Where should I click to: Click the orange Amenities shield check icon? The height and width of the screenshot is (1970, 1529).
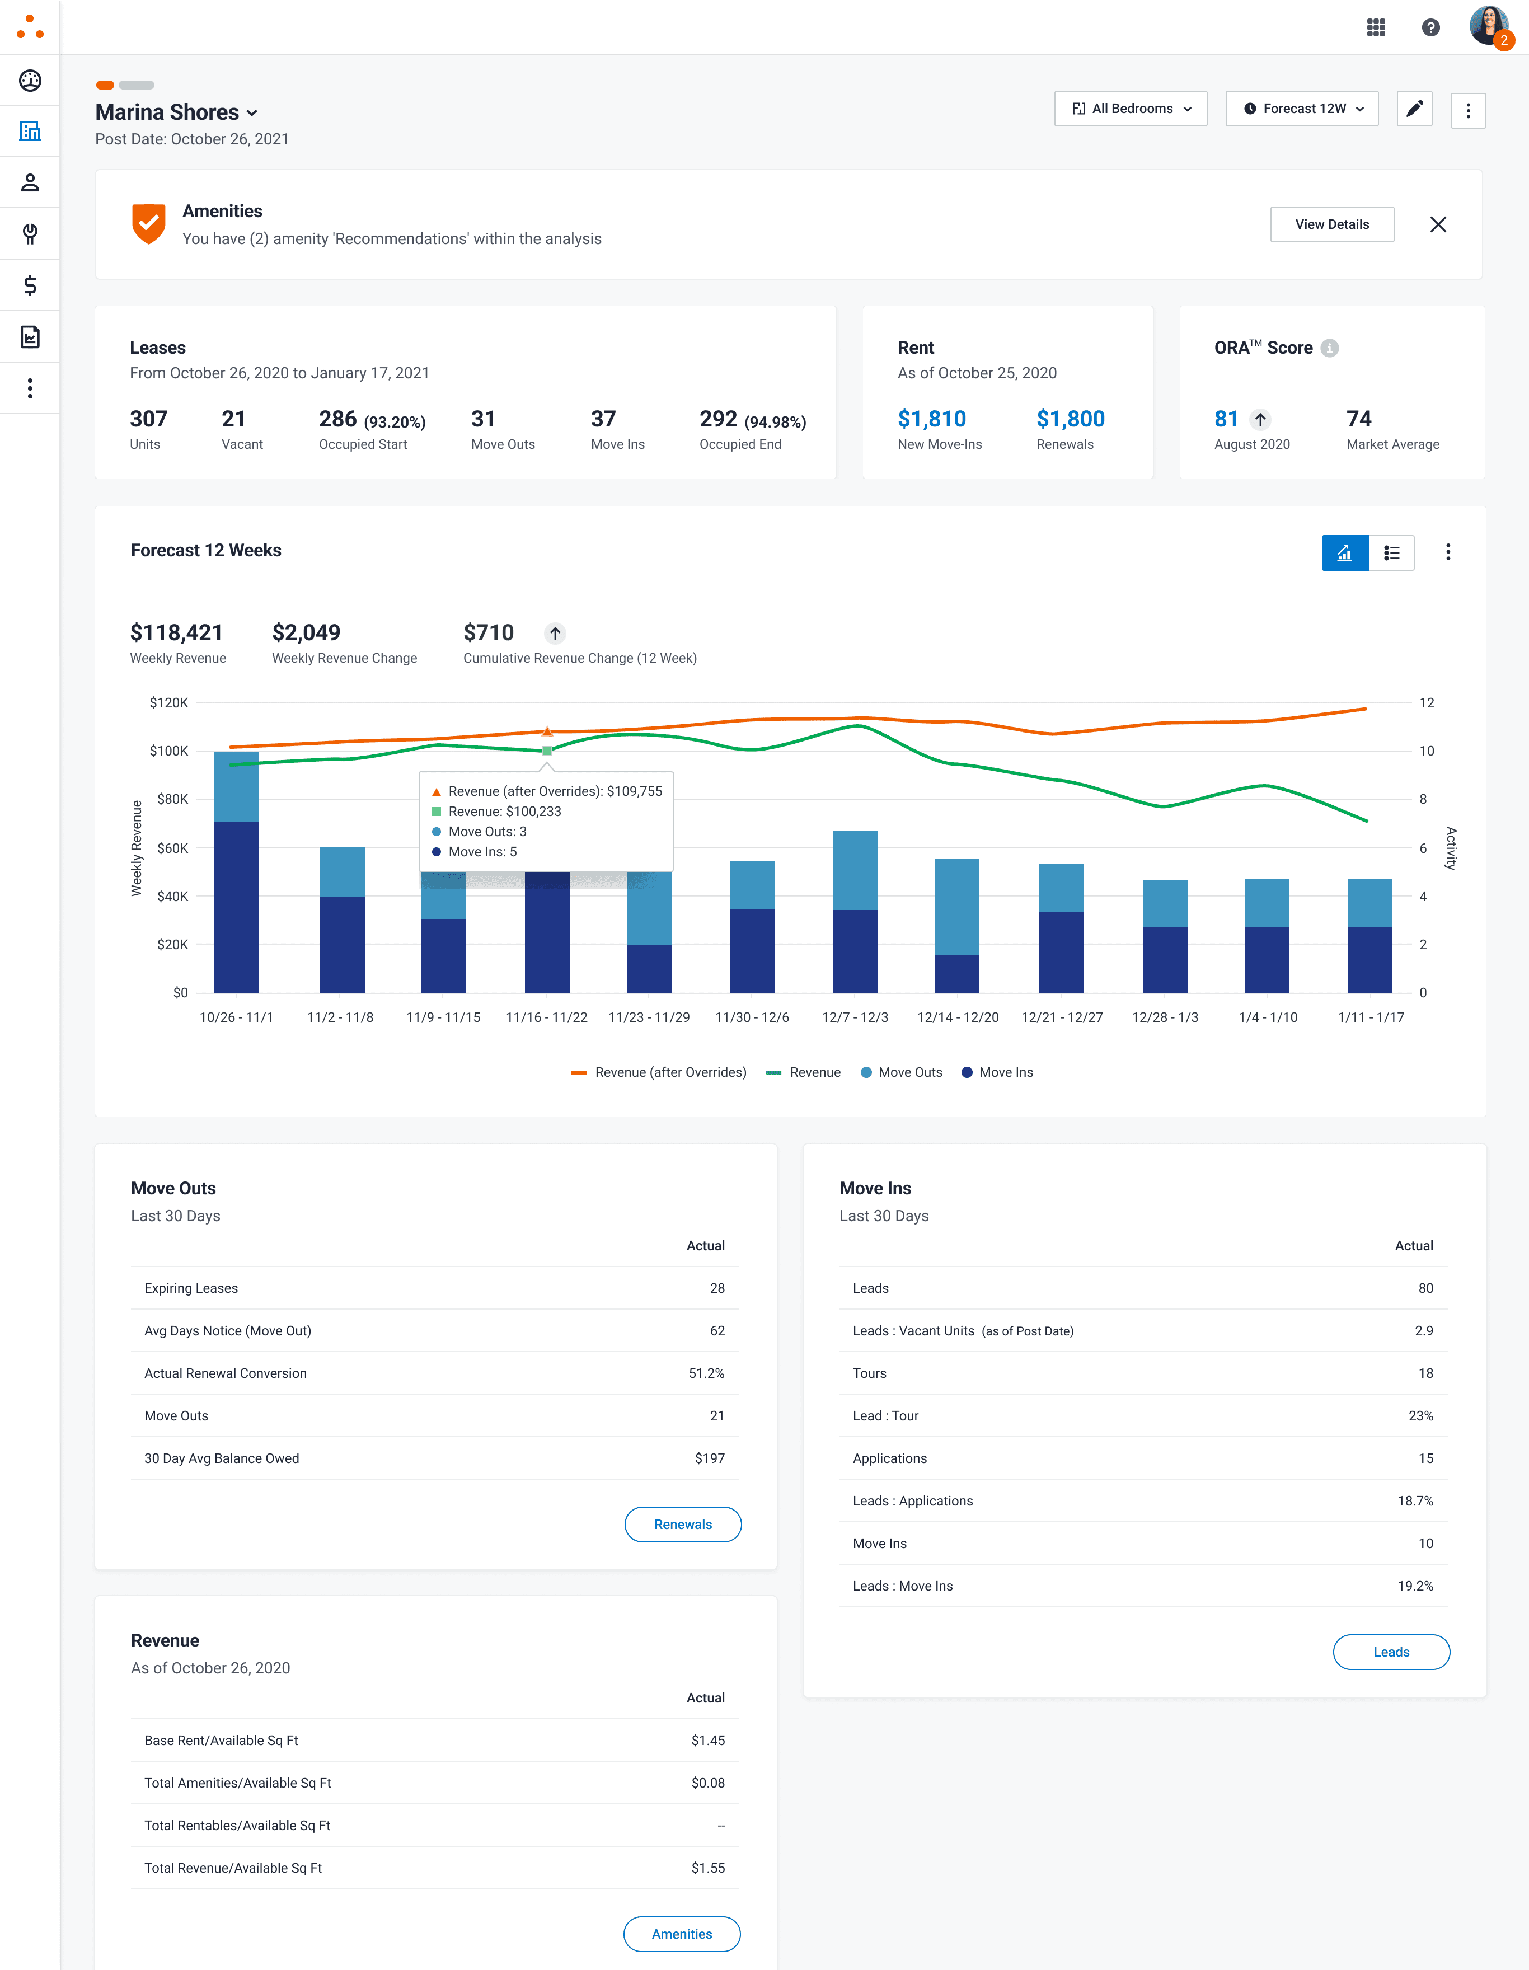tap(149, 223)
